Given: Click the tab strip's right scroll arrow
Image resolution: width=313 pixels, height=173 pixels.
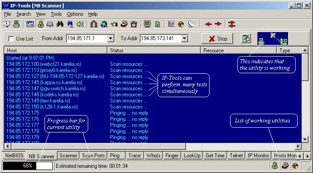Looking at the screenshot, I should tap(308, 156).
